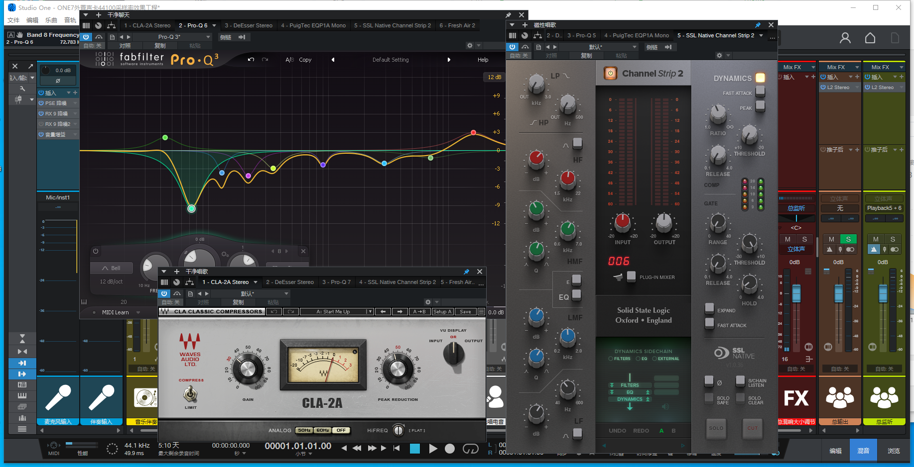Viewport: 914px width, 467px height.
Task: Switch to 3 - DeEsser Stereo tab in 干净聊天
Action: (x=249, y=25)
